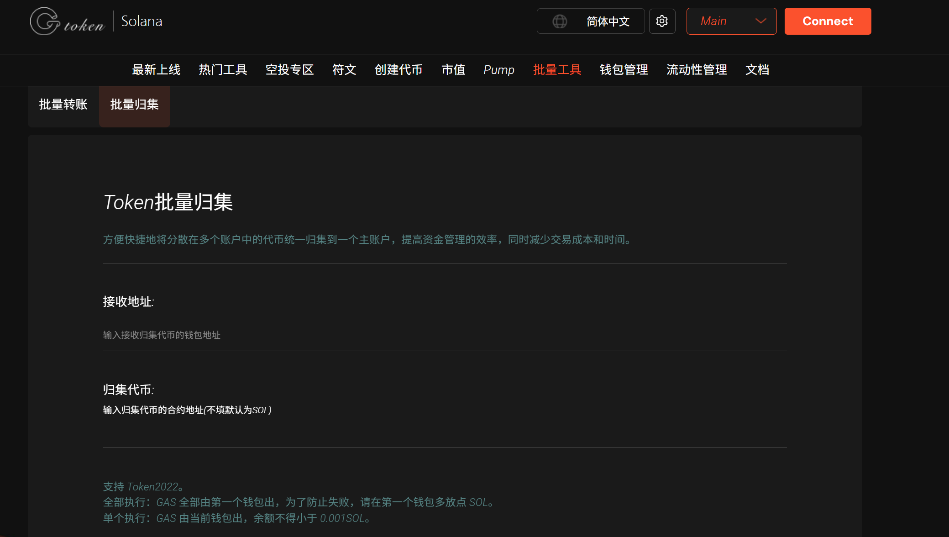Expand the Main network dropdown
Viewport: 949px width, 537px height.
click(x=731, y=21)
